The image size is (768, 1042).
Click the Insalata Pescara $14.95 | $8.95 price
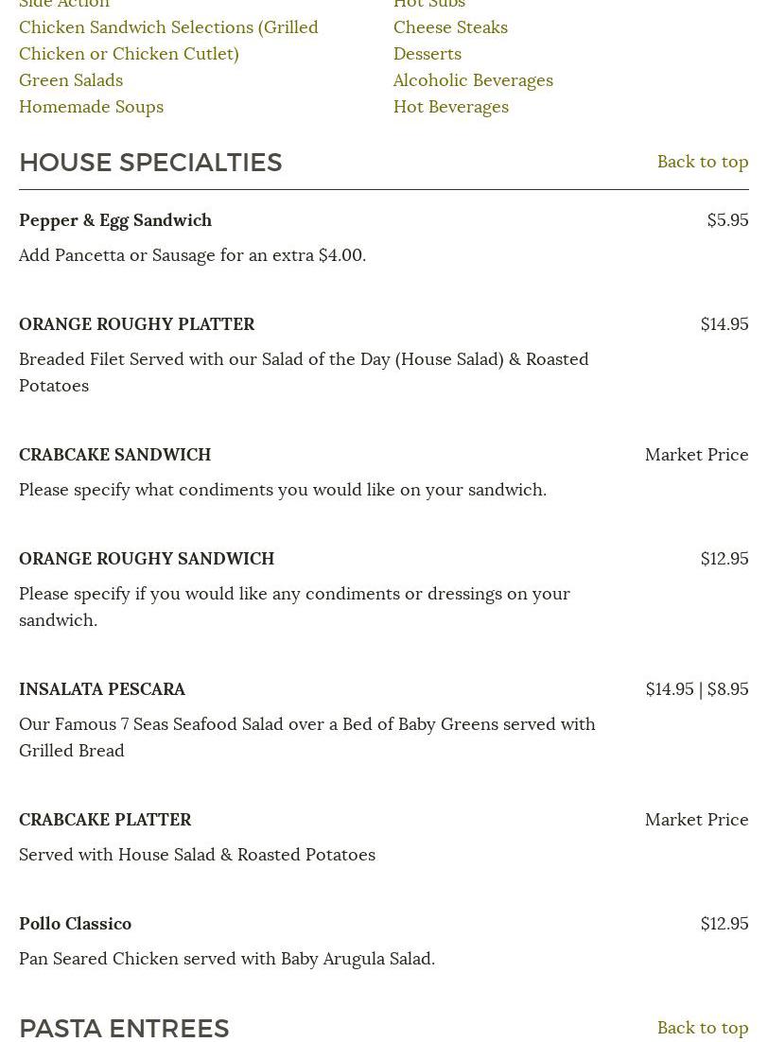point(696,689)
